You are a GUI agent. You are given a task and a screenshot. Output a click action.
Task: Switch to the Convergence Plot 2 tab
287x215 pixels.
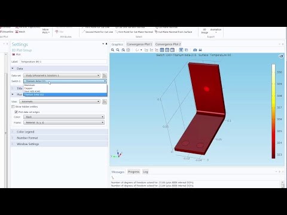tap(168, 44)
